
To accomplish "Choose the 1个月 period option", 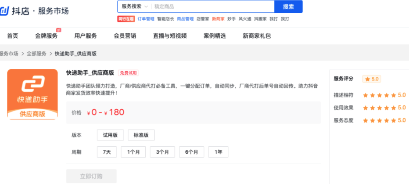I will [x=133, y=152].
